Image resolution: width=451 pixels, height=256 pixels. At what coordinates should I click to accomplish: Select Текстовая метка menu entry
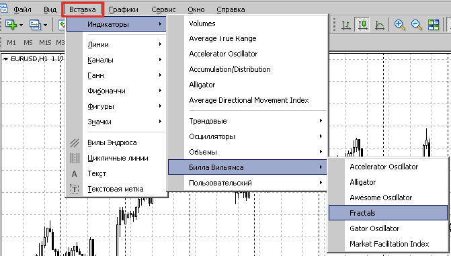[x=116, y=189]
